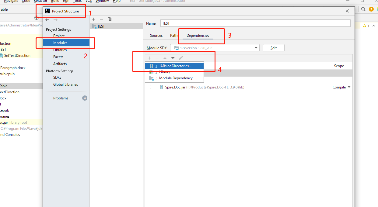This screenshot has width=378, height=207.
Task: Open the Navigate menu in main window
Action: point(11,1)
